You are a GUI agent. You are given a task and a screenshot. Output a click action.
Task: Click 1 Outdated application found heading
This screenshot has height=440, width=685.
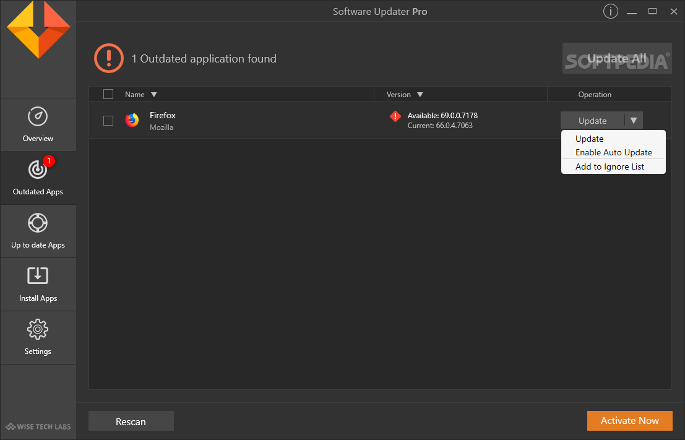click(204, 59)
